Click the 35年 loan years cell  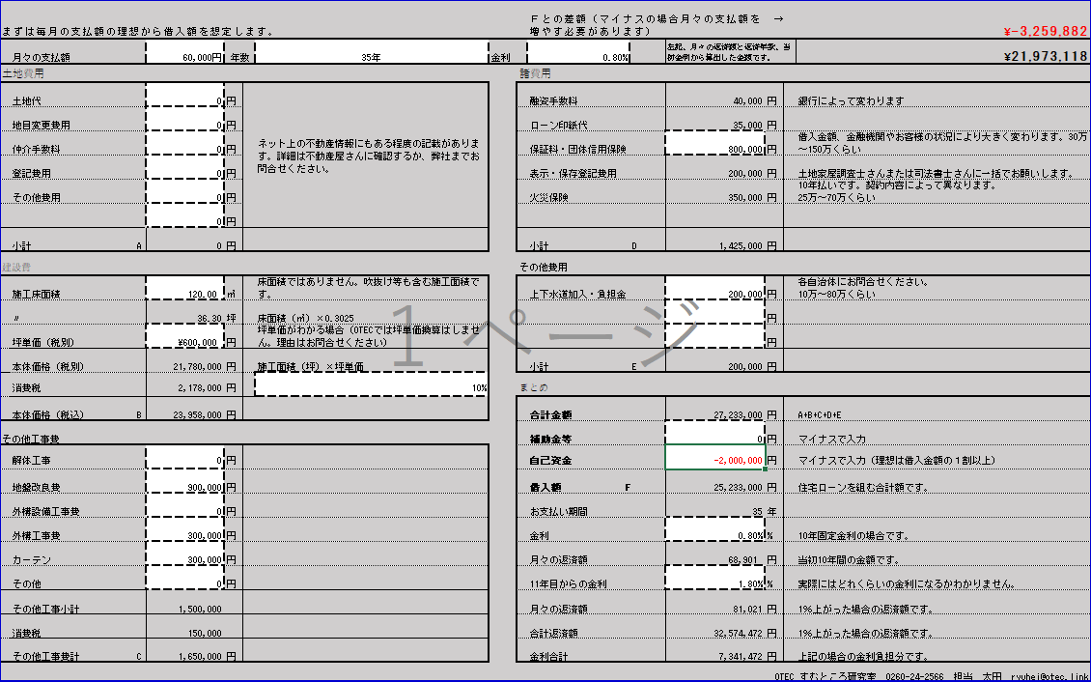tap(371, 57)
